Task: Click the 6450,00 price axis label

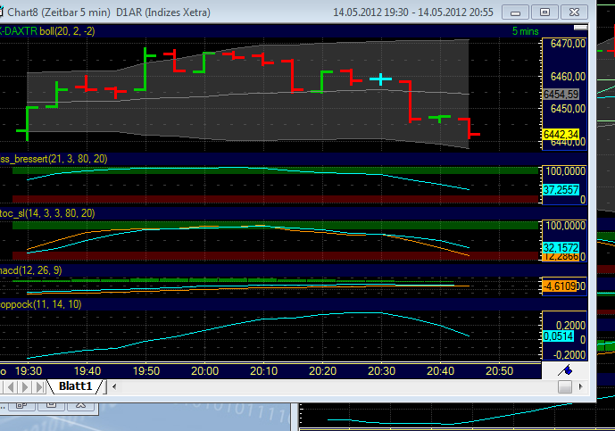Action: pos(568,109)
